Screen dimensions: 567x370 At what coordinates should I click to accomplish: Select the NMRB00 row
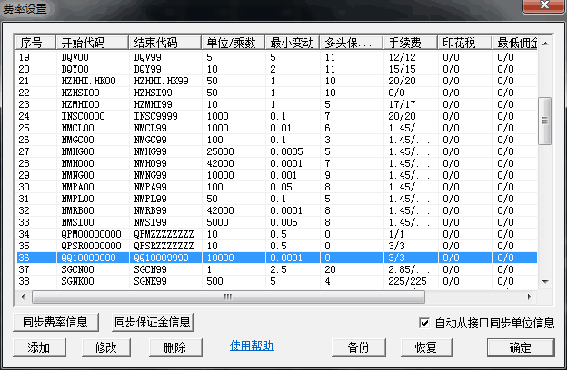point(277,210)
